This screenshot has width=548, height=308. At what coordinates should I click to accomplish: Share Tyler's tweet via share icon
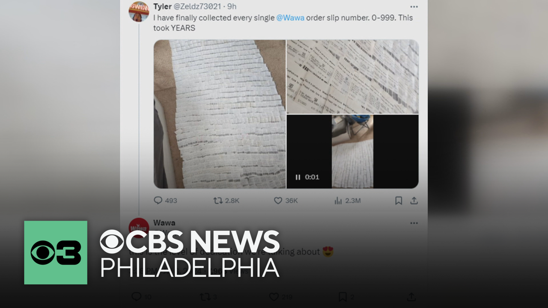414,200
